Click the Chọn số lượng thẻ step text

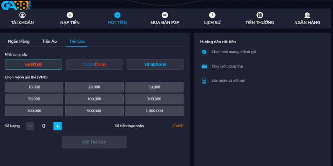pyautogui.click(x=227, y=66)
